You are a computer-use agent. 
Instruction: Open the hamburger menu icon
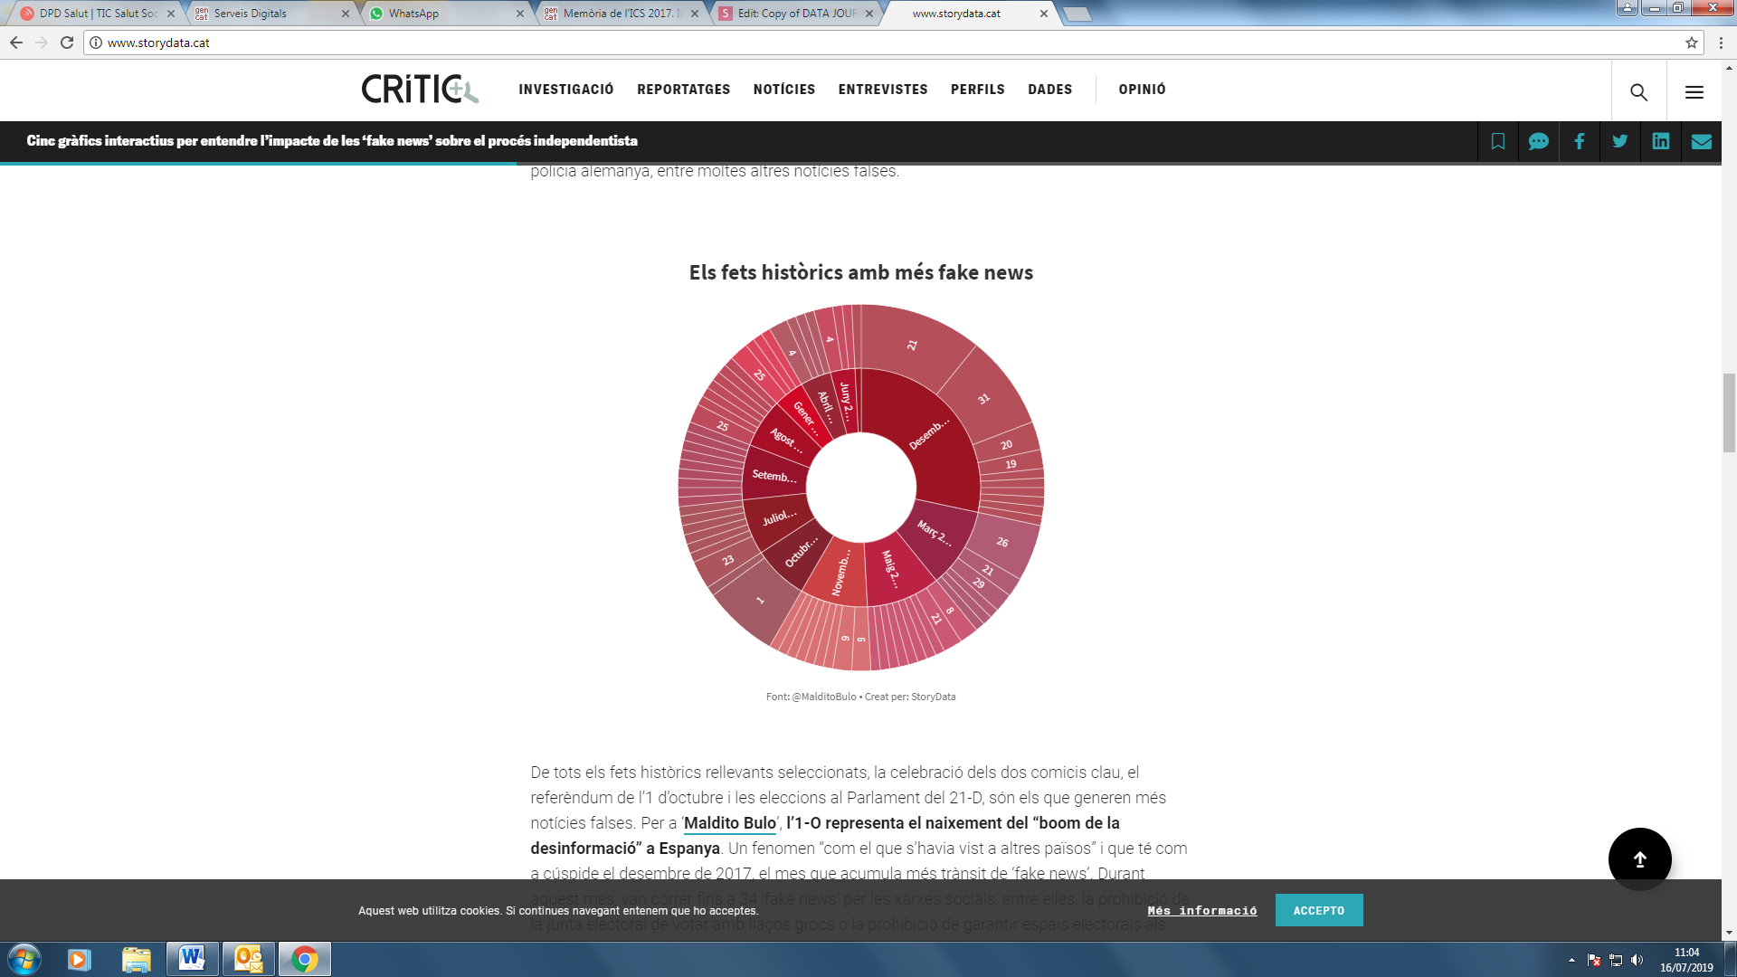click(1694, 91)
